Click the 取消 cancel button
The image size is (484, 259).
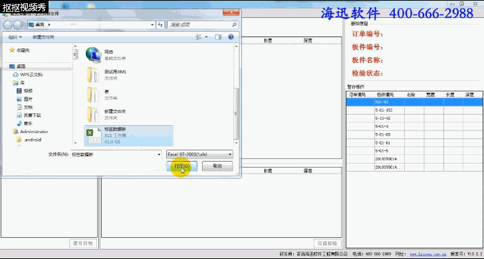pos(217,166)
